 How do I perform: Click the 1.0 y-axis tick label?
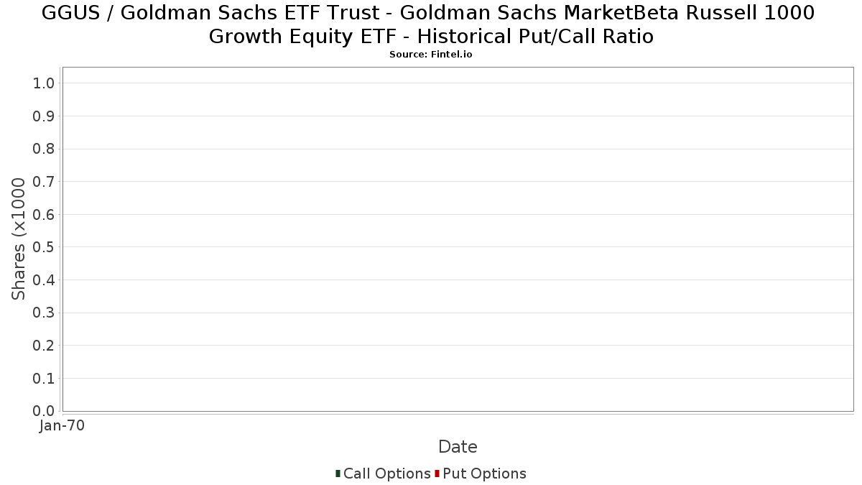[x=44, y=83]
